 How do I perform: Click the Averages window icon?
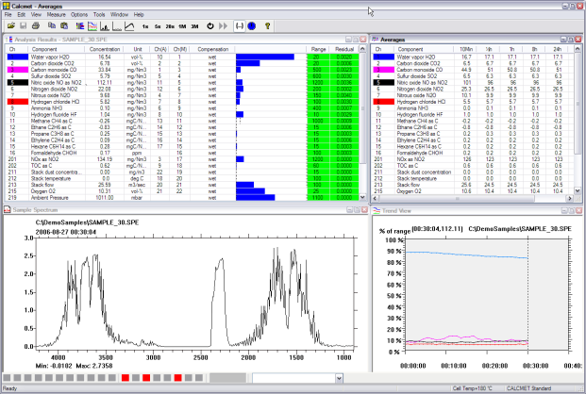[376, 40]
